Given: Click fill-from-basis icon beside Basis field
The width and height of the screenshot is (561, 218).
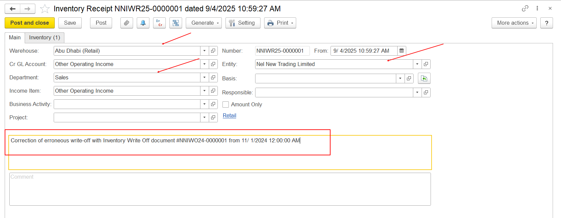Looking at the screenshot, I should click(x=424, y=78).
